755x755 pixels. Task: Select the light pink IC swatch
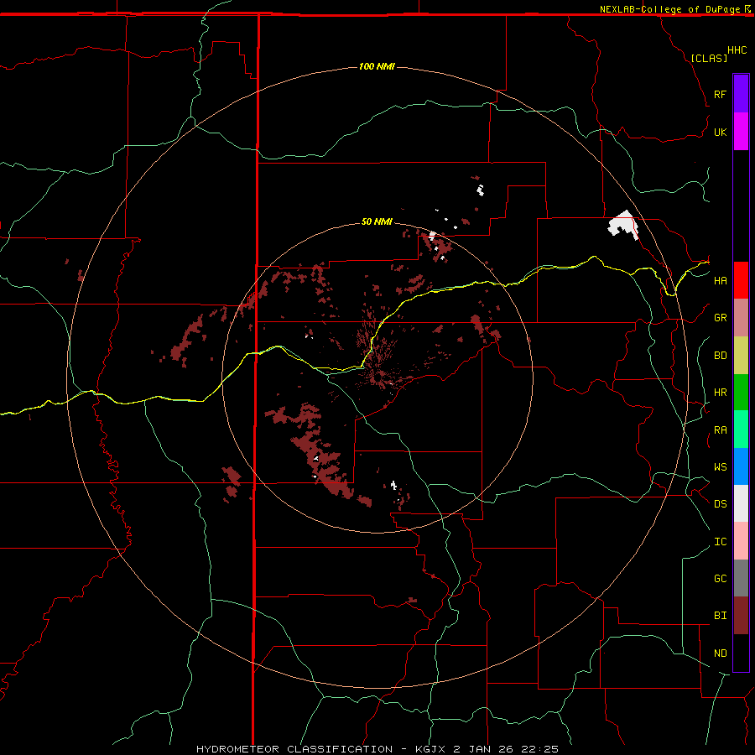[741, 541]
